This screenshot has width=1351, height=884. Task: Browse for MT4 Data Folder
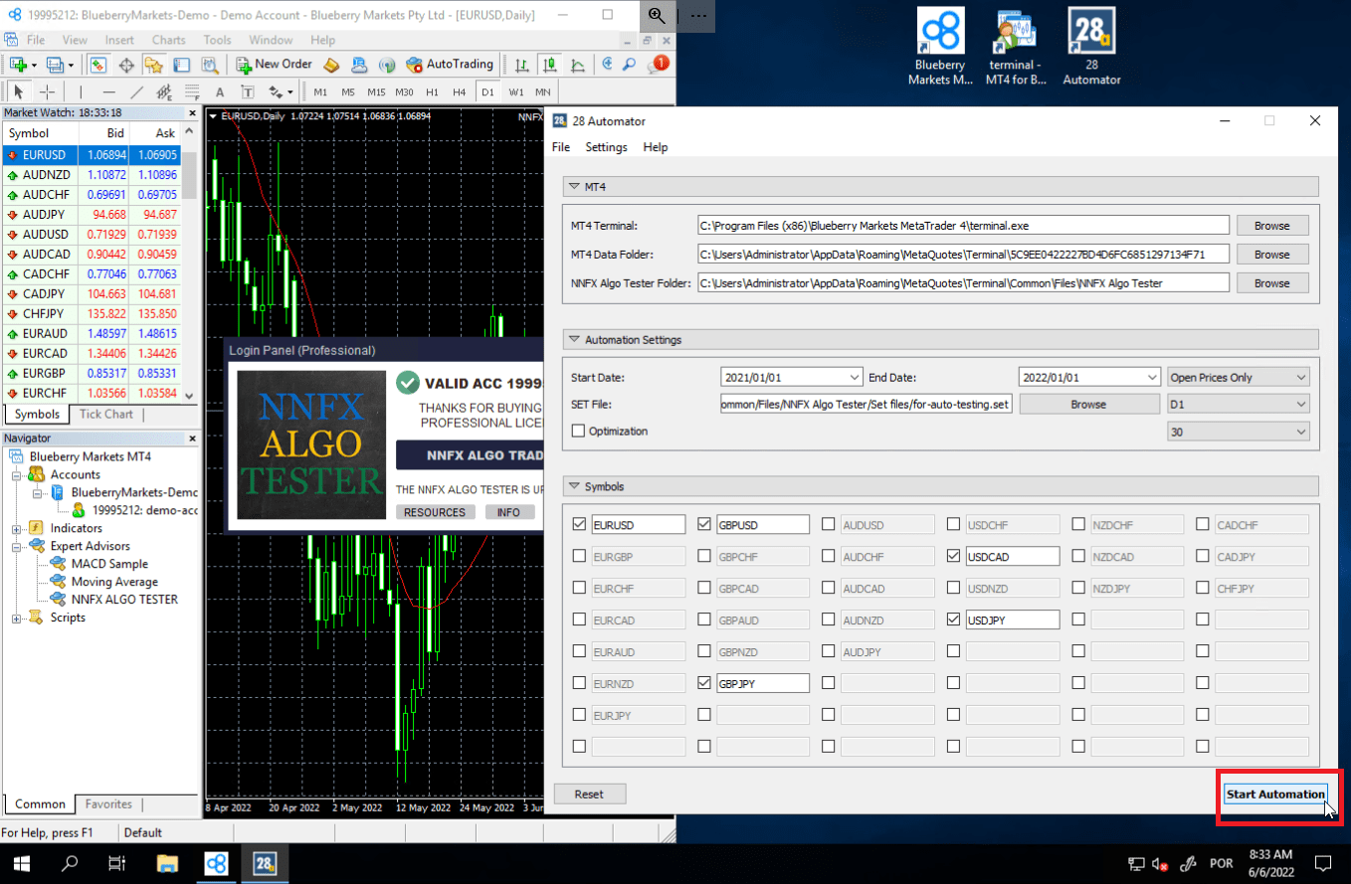click(1272, 255)
